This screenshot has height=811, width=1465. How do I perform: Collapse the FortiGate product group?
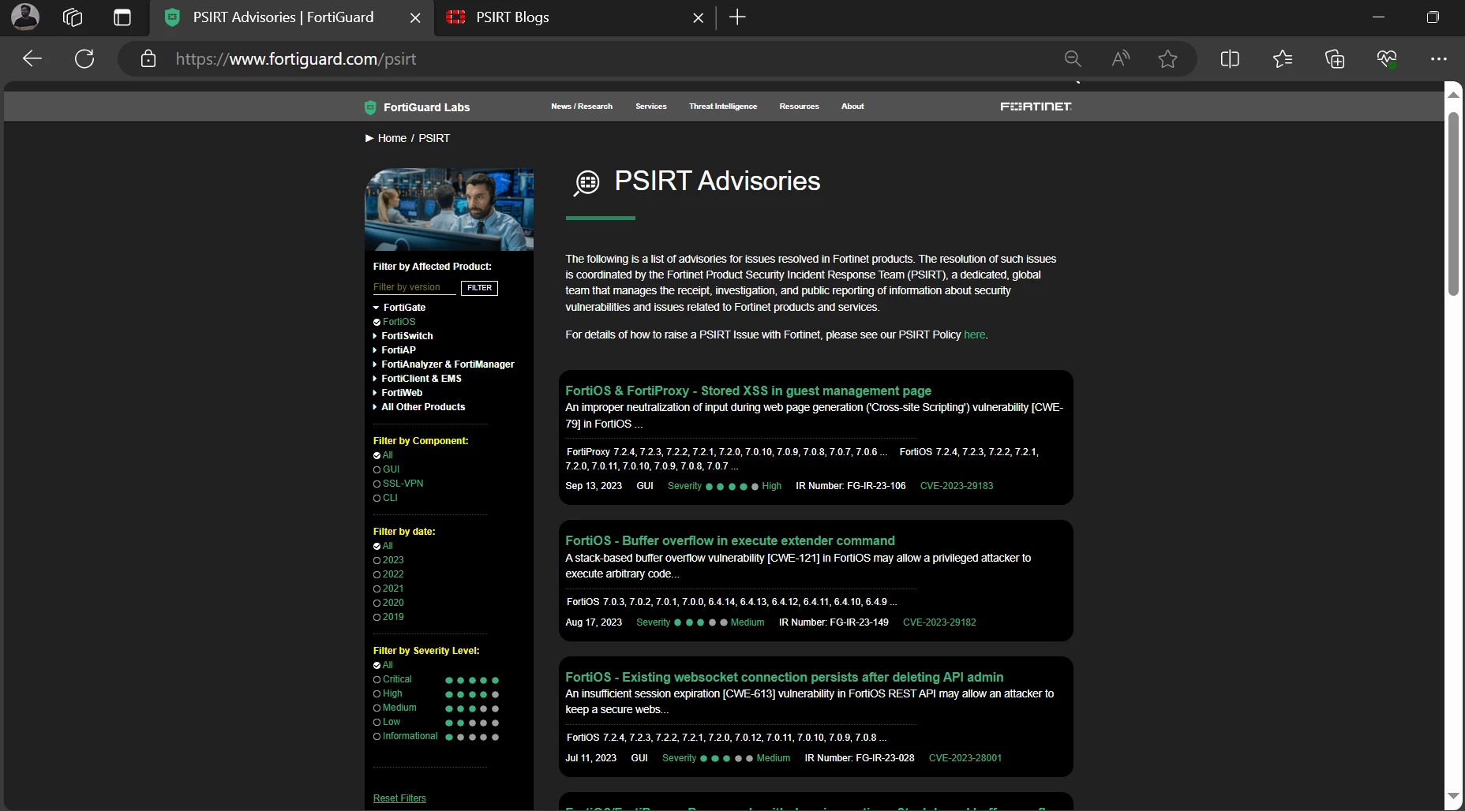(x=399, y=308)
